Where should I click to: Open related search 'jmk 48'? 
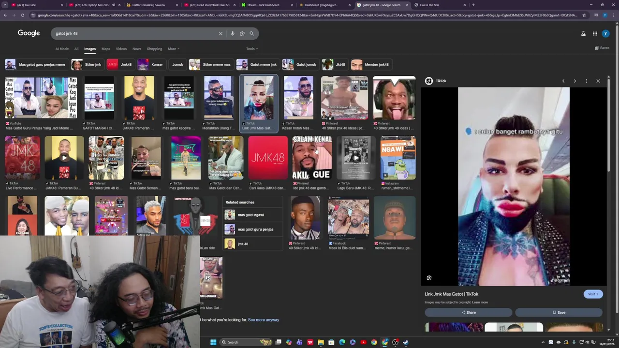[253, 244]
